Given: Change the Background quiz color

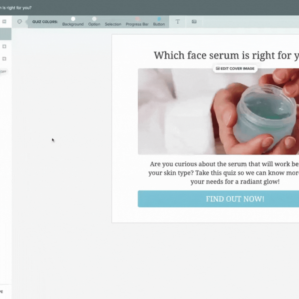Looking at the screenshot, I should click(x=73, y=22).
